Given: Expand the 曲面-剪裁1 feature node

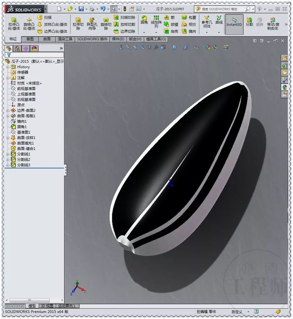Looking at the screenshot, I should click(8, 116).
